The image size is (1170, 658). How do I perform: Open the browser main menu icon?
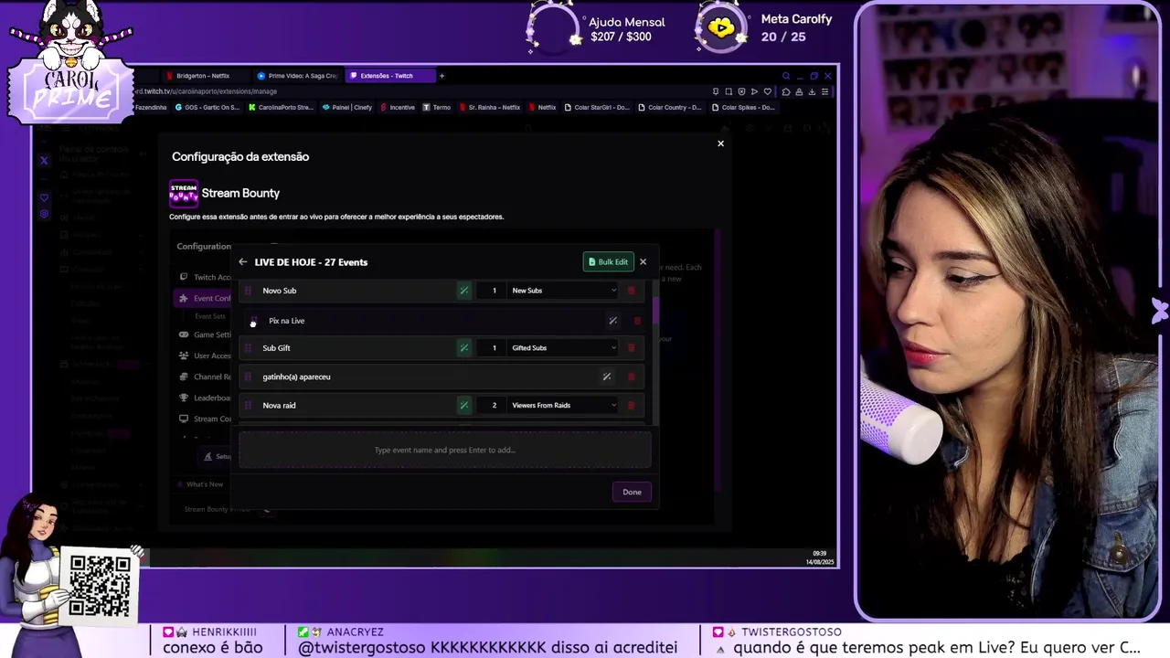pyautogui.click(x=825, y=91)
